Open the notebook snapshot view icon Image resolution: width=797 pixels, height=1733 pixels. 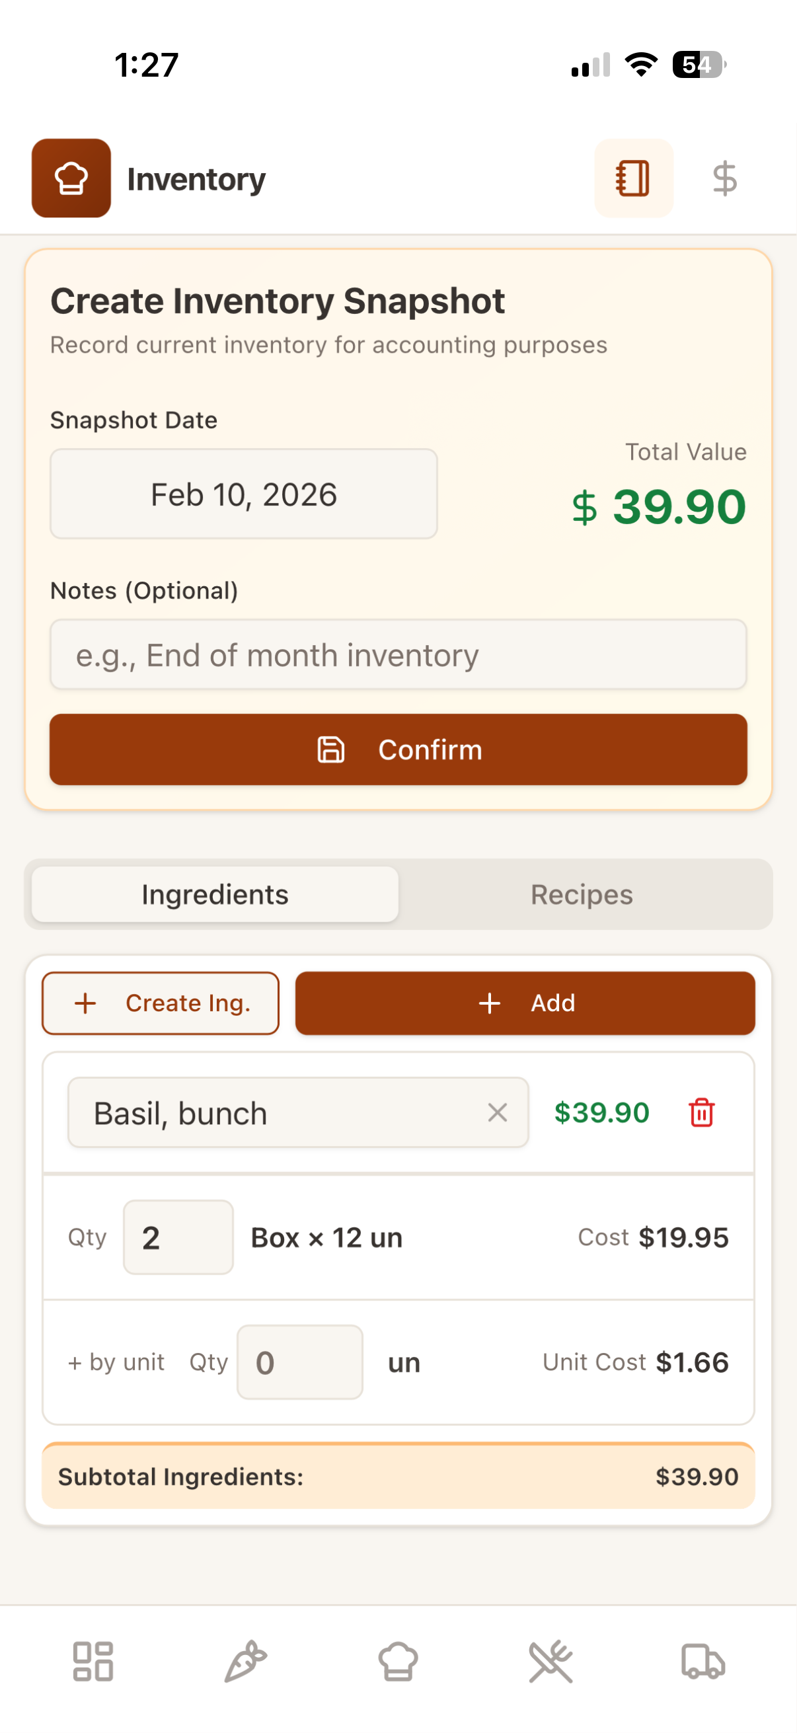(x=633, y=178)
